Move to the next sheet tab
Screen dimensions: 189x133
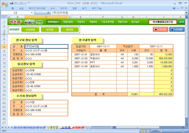(x=8, y=127)
